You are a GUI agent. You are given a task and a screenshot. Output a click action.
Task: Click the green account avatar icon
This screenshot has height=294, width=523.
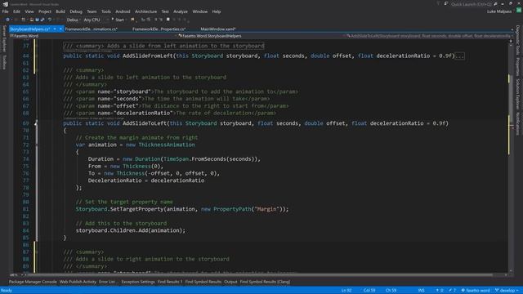[x=519, y=11]
